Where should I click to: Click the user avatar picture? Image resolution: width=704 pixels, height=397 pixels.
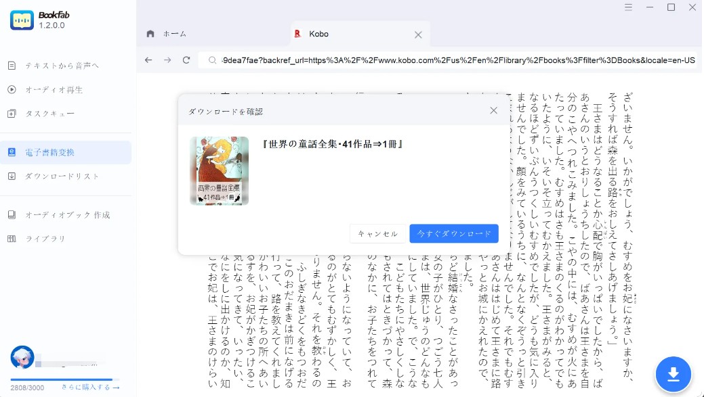point(22,357)
